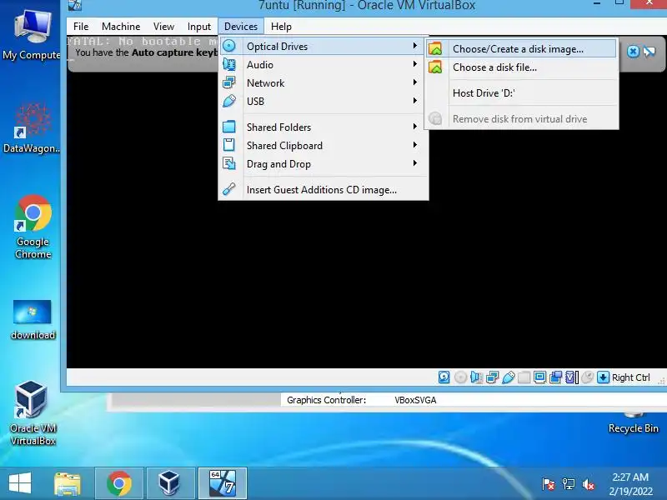Click the hard disk activity status bar icon

pos(444,377)
